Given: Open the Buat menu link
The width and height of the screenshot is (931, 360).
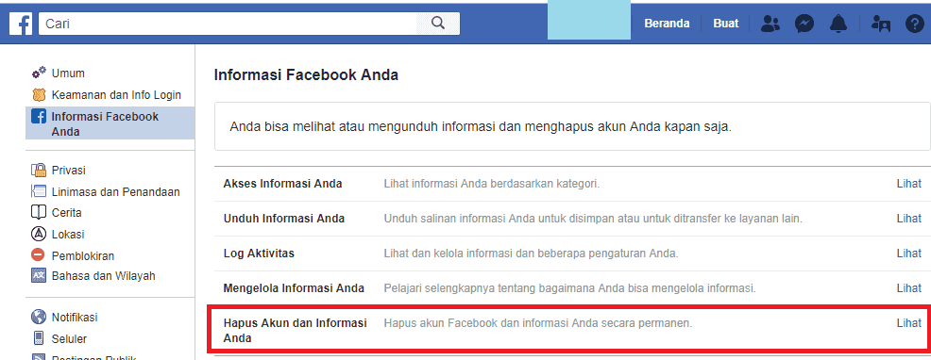Looking at the screenshot, I should [725, 24].
